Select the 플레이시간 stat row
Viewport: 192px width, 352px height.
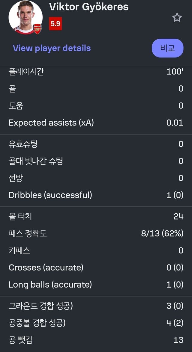coord(96,71)
